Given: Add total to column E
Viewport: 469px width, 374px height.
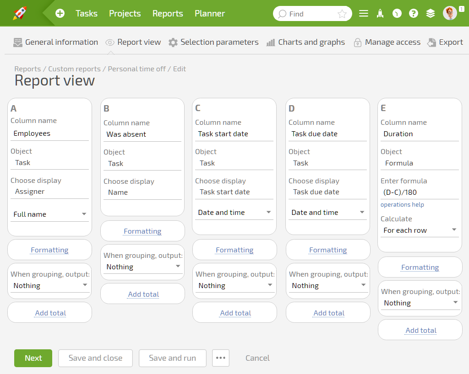Looking at the screenshot, I should 421,331.
